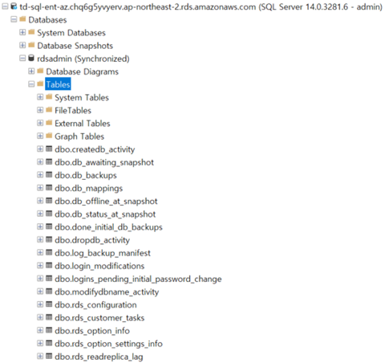
Task: Click the Databases folder icon
Action: (22, 19)
